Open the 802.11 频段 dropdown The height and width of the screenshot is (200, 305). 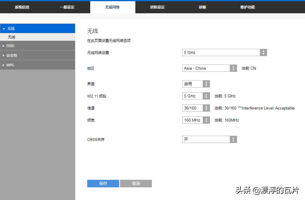(x=196, y=96)
